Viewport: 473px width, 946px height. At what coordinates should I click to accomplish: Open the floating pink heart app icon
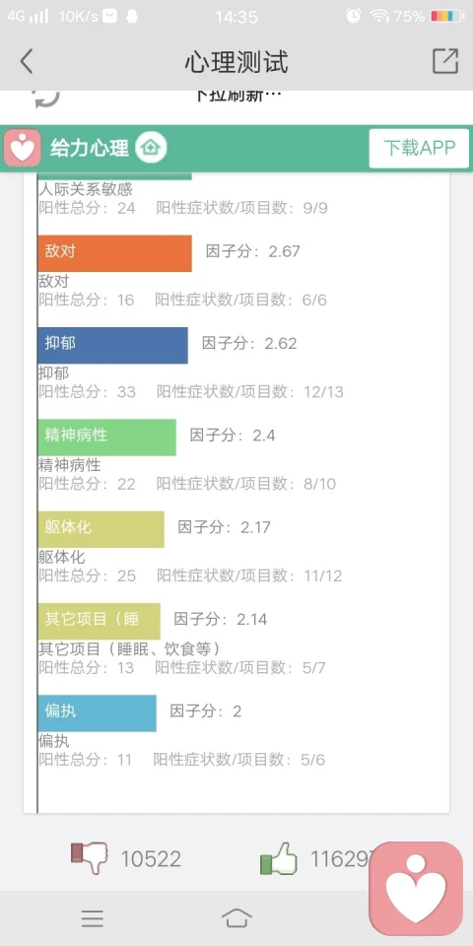[x=416, y=889]
